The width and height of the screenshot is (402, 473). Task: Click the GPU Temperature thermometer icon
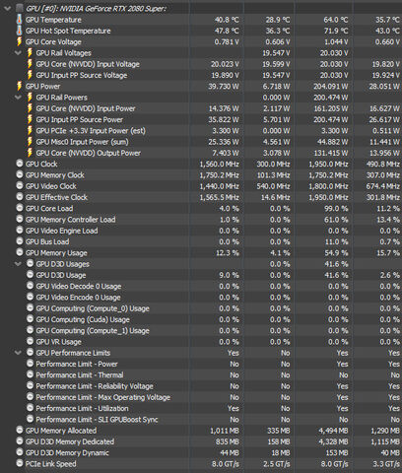click(x=20, y=20)
